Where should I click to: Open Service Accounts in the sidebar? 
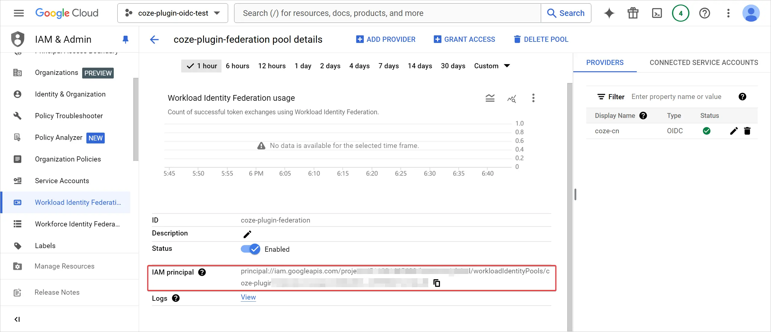[x=65, y=181]
